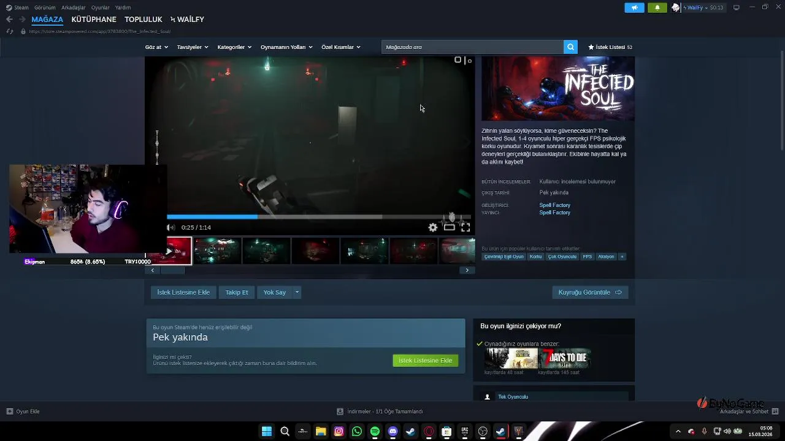Move the thumbnail strip back with left arrow

152,270
